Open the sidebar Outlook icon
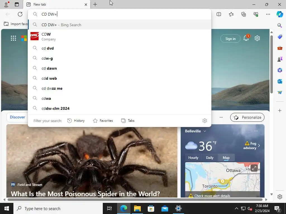The image size is (286, 214). pos(280,81)
